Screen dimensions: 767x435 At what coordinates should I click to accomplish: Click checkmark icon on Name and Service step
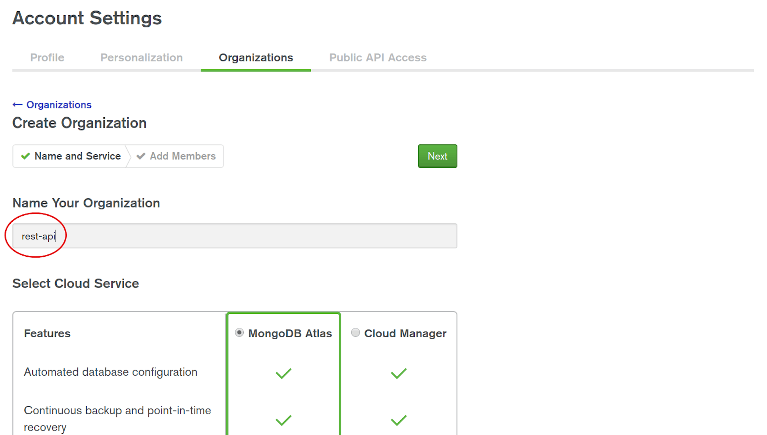tap(25, 156)
